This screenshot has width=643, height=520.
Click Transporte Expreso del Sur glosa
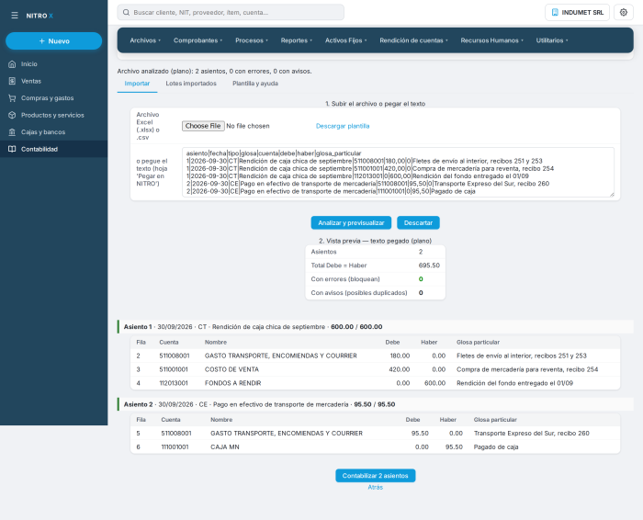pos(532,434)
